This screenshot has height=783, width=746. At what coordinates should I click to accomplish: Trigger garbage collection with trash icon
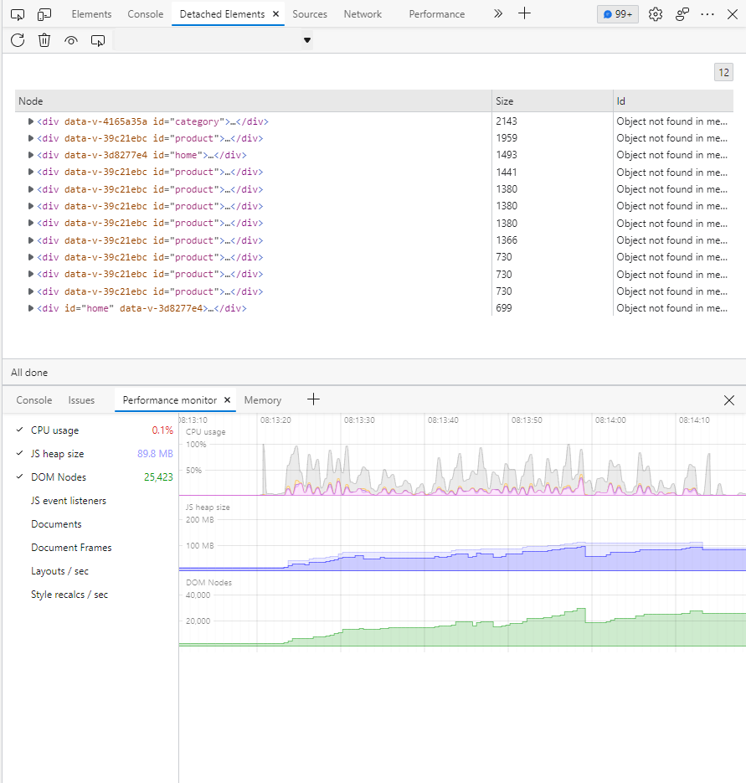tap(44, 39)
